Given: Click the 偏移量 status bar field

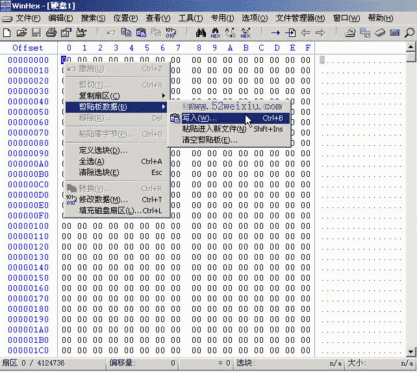Looking at the screenshot, I should (x=142, y=363).
